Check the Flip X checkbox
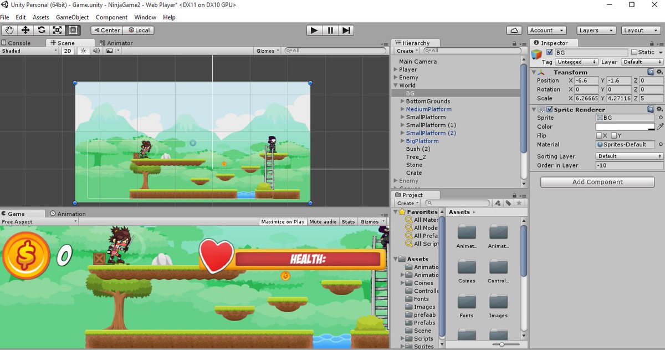 (x=599, y=135)
